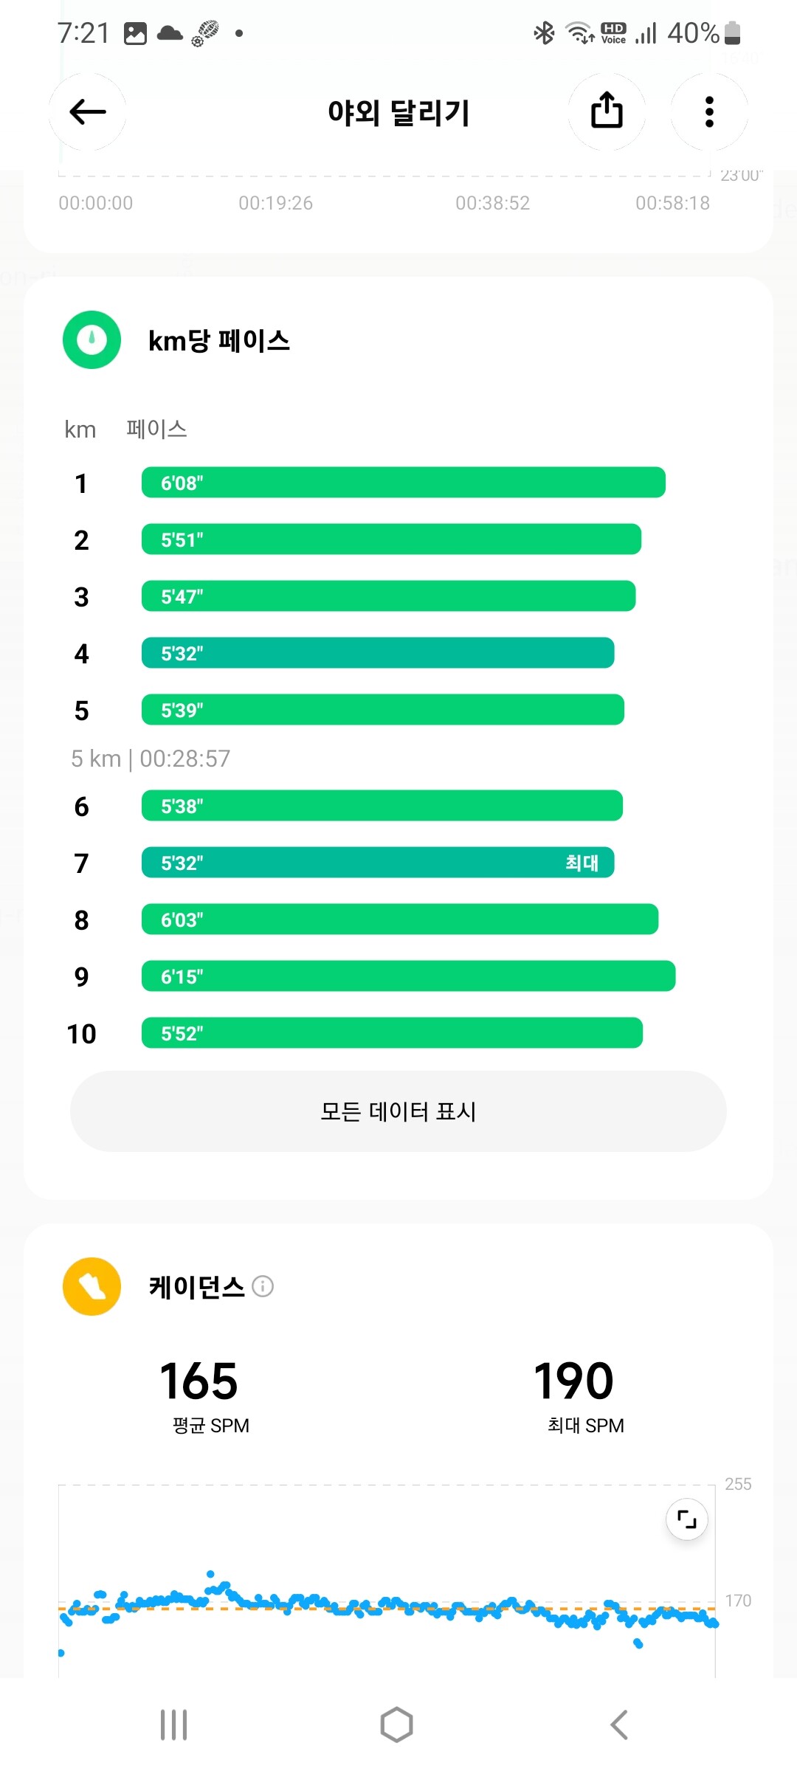Viewport: 797px width, 1771px height.
Task: Tap the Android home button
Action: 397,1725
